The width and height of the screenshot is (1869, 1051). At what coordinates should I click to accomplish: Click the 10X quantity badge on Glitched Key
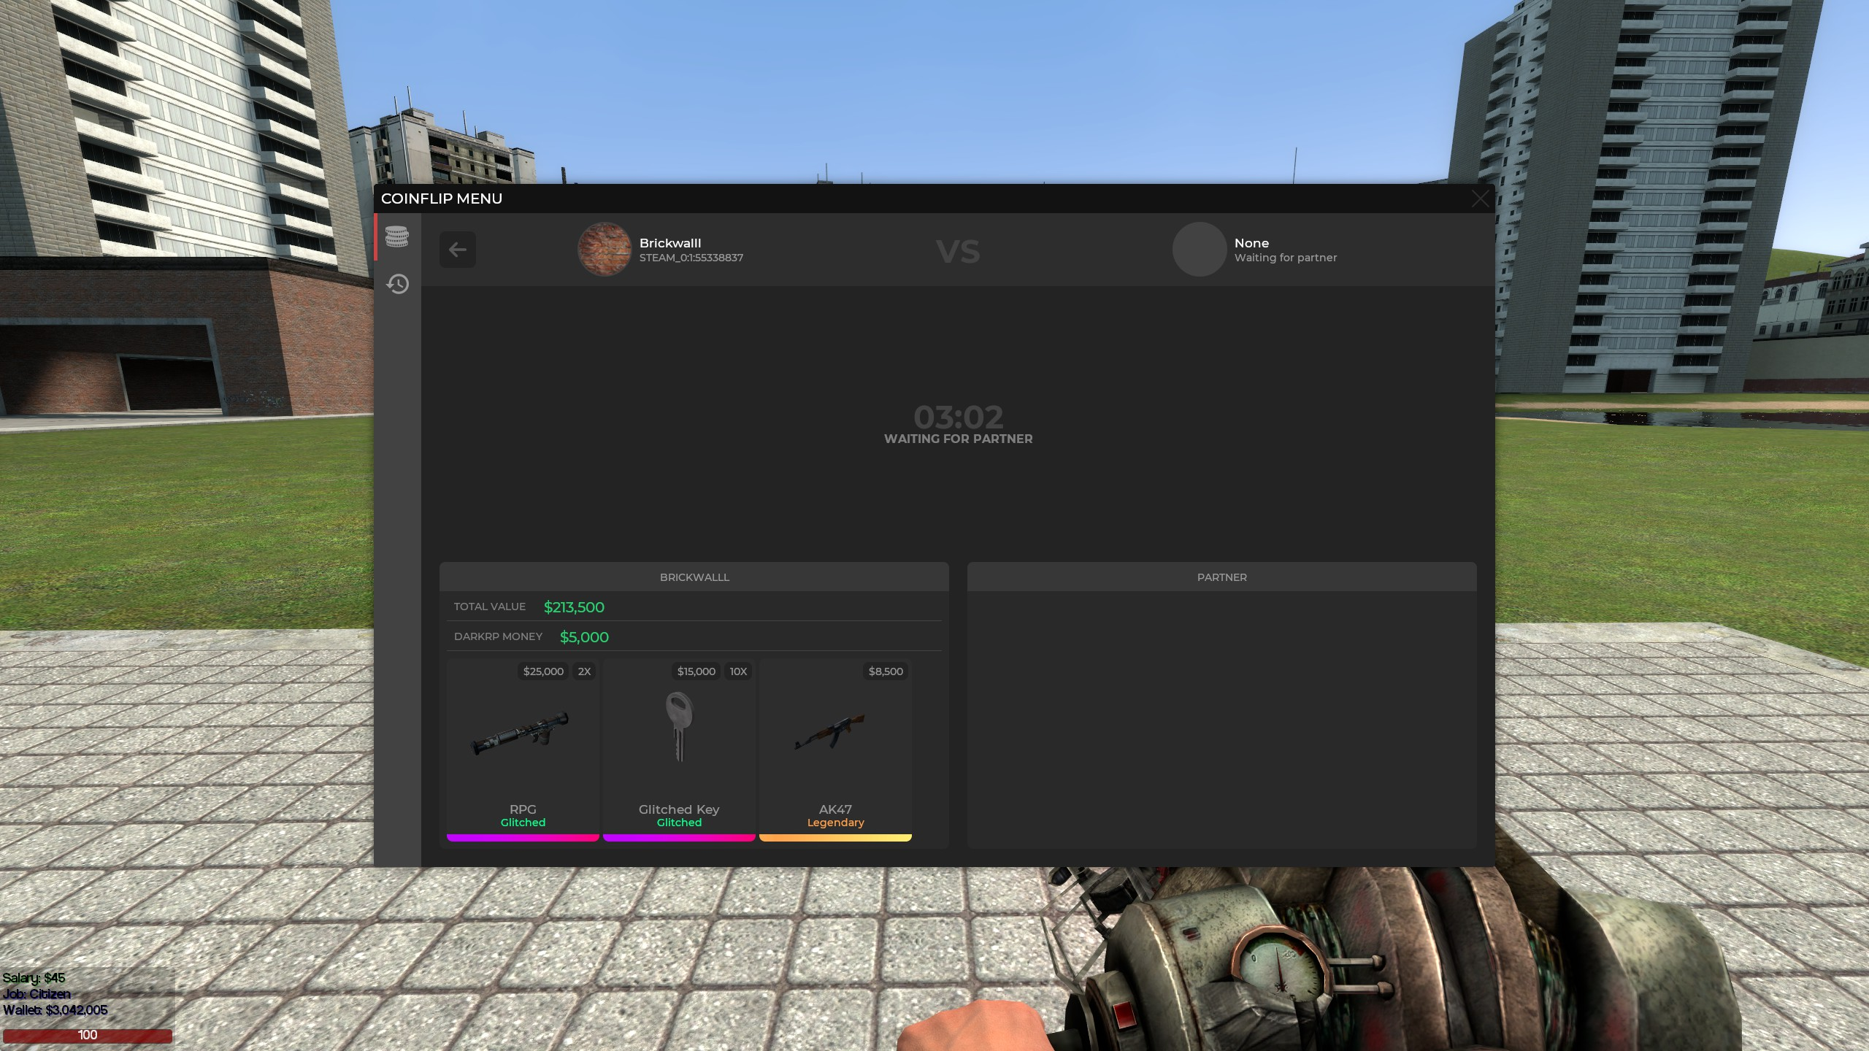[738, 671]
